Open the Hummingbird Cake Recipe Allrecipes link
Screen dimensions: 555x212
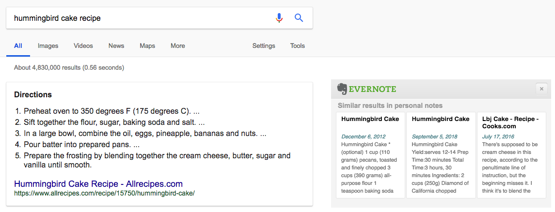(x=98, y=184)
